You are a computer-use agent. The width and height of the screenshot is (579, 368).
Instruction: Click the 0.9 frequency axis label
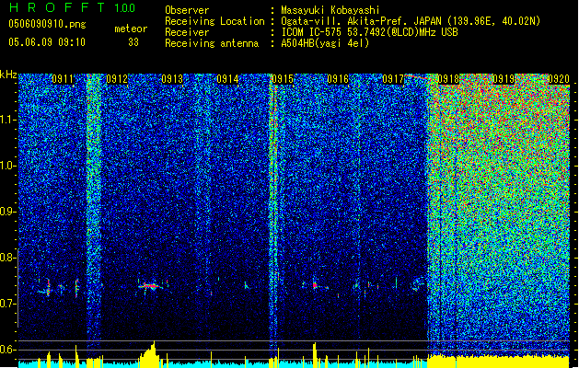tap(7, 212)
